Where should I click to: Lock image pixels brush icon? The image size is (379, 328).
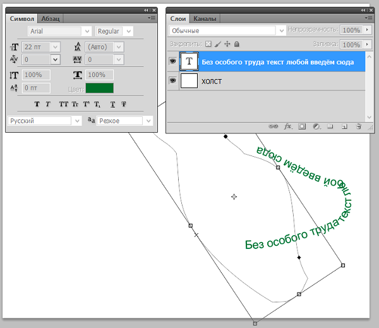(218, 44)
